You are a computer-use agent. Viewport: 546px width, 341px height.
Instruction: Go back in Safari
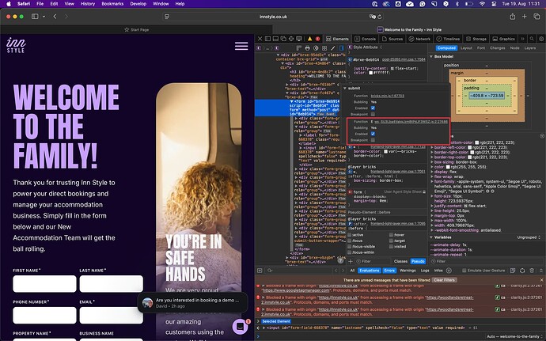click(55, 17)
